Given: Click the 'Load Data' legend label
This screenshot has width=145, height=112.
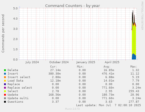Looking at the screenshot, I should (15, 81).
